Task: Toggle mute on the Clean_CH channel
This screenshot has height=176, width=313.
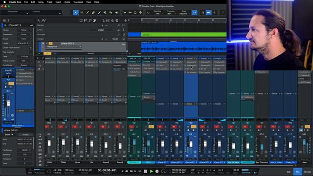Action: click(288, 127)
